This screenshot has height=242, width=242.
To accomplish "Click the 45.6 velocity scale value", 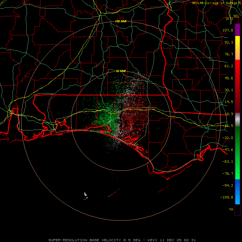I will [229, 78].
